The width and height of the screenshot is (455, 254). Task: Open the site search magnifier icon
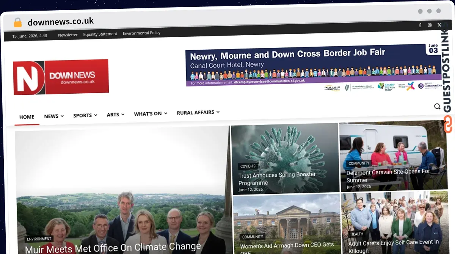pos(437,107)
